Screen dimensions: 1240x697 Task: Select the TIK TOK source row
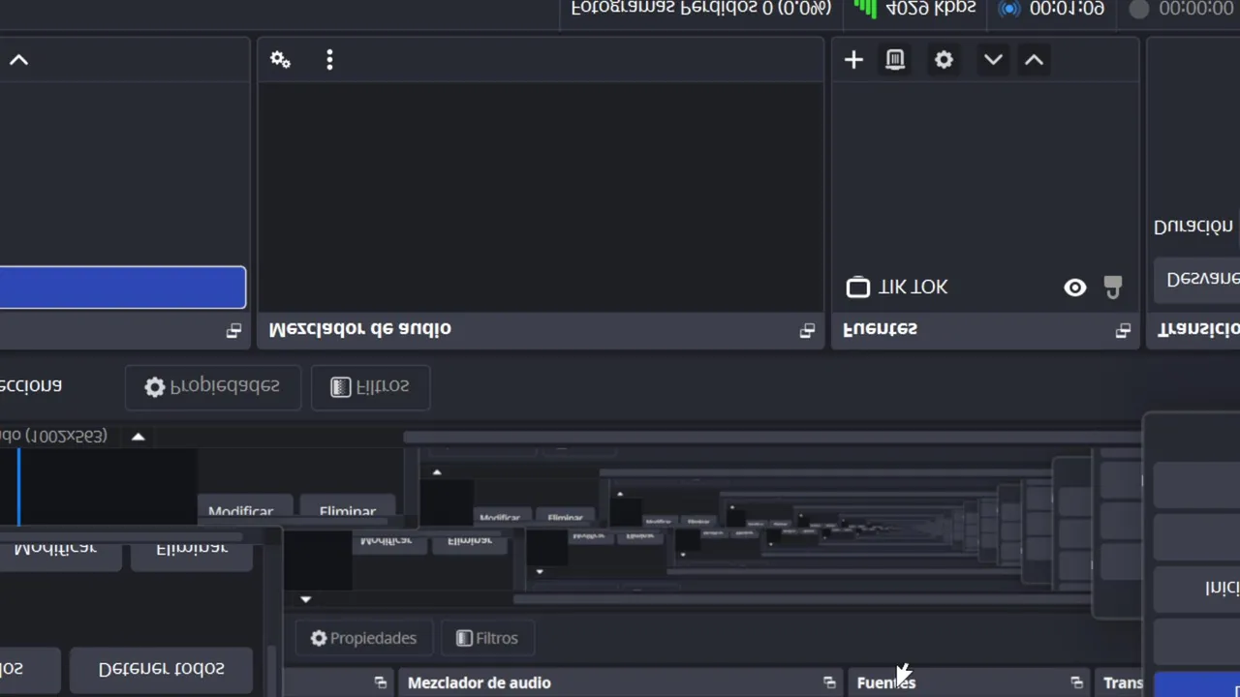[x=985, y=288]
